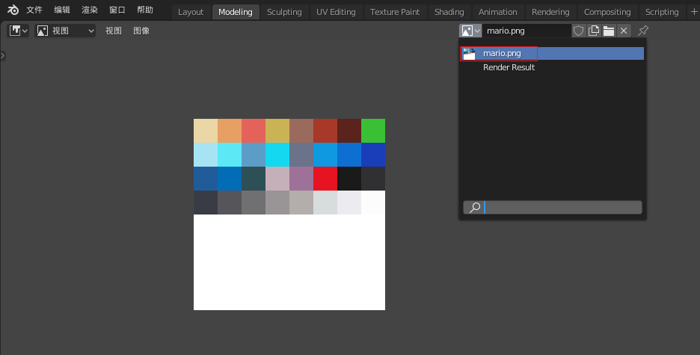The width and height of the screenshot is (700, 355).
Task: Click the cyan color cell
Action: 277,155
